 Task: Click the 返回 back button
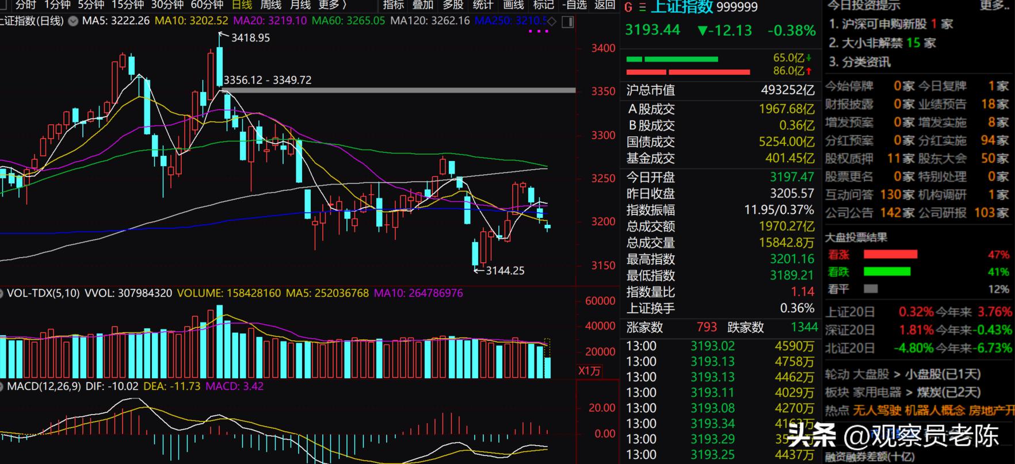click(x=605, y=5)
